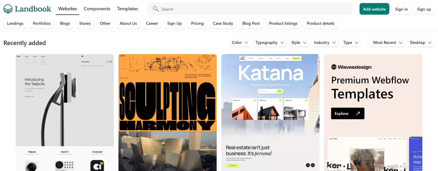Filter by Portfolios category
The width and height of the screenshot is (438, 171).
tap(42, 23)
